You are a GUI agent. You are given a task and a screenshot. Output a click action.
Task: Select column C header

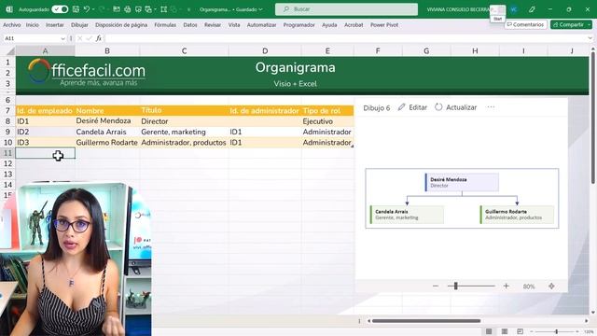[184, 50]
